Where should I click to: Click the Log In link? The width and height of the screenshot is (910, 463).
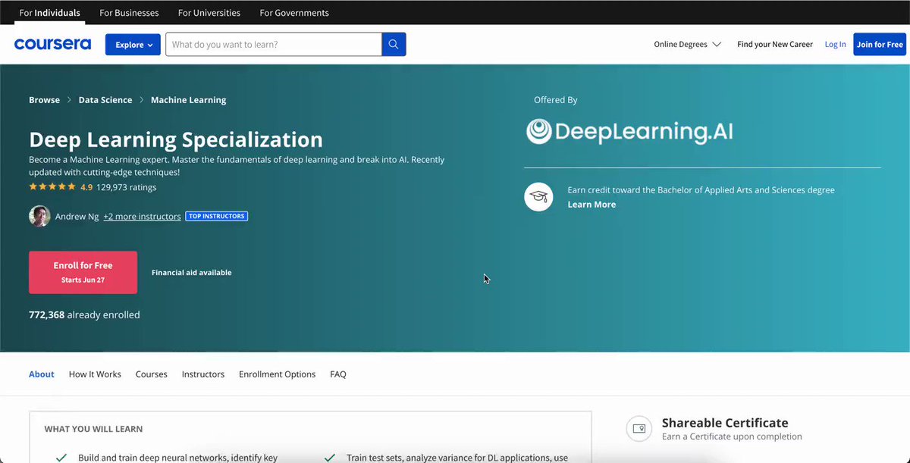(835, 45)
